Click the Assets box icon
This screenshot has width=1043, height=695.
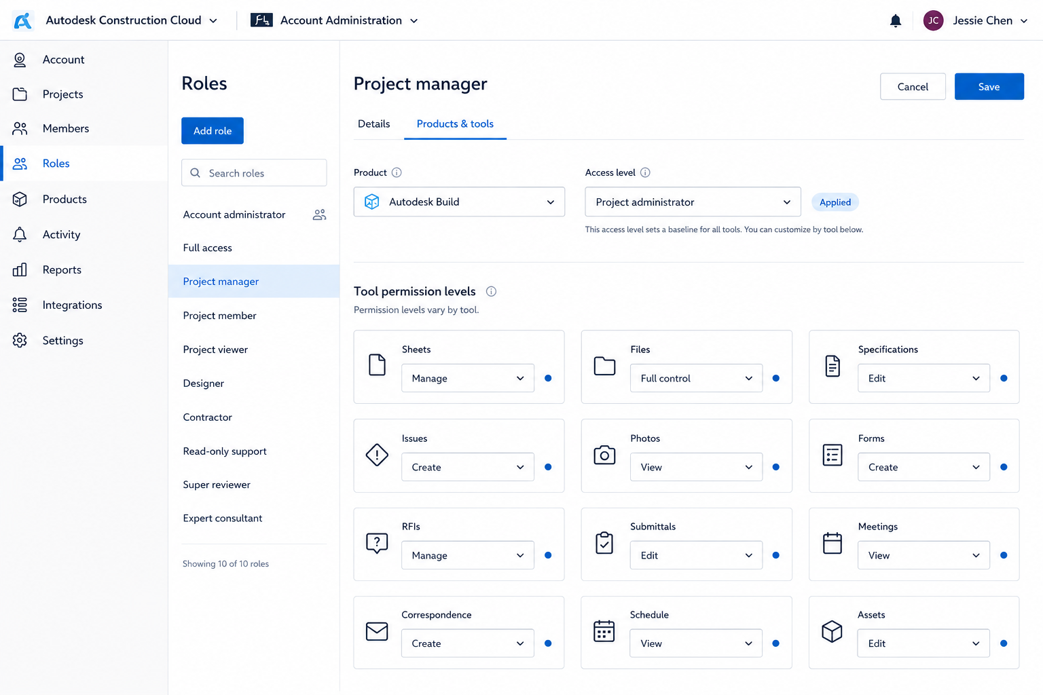pyautogui.click(x=832, y=631)
